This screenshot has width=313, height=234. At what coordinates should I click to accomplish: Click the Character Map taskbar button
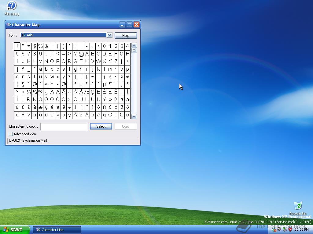point(57,230)
